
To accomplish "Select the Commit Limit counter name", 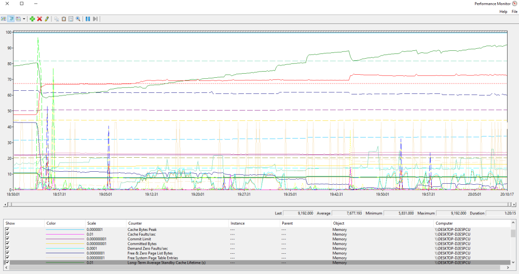I will click(139, 239).
